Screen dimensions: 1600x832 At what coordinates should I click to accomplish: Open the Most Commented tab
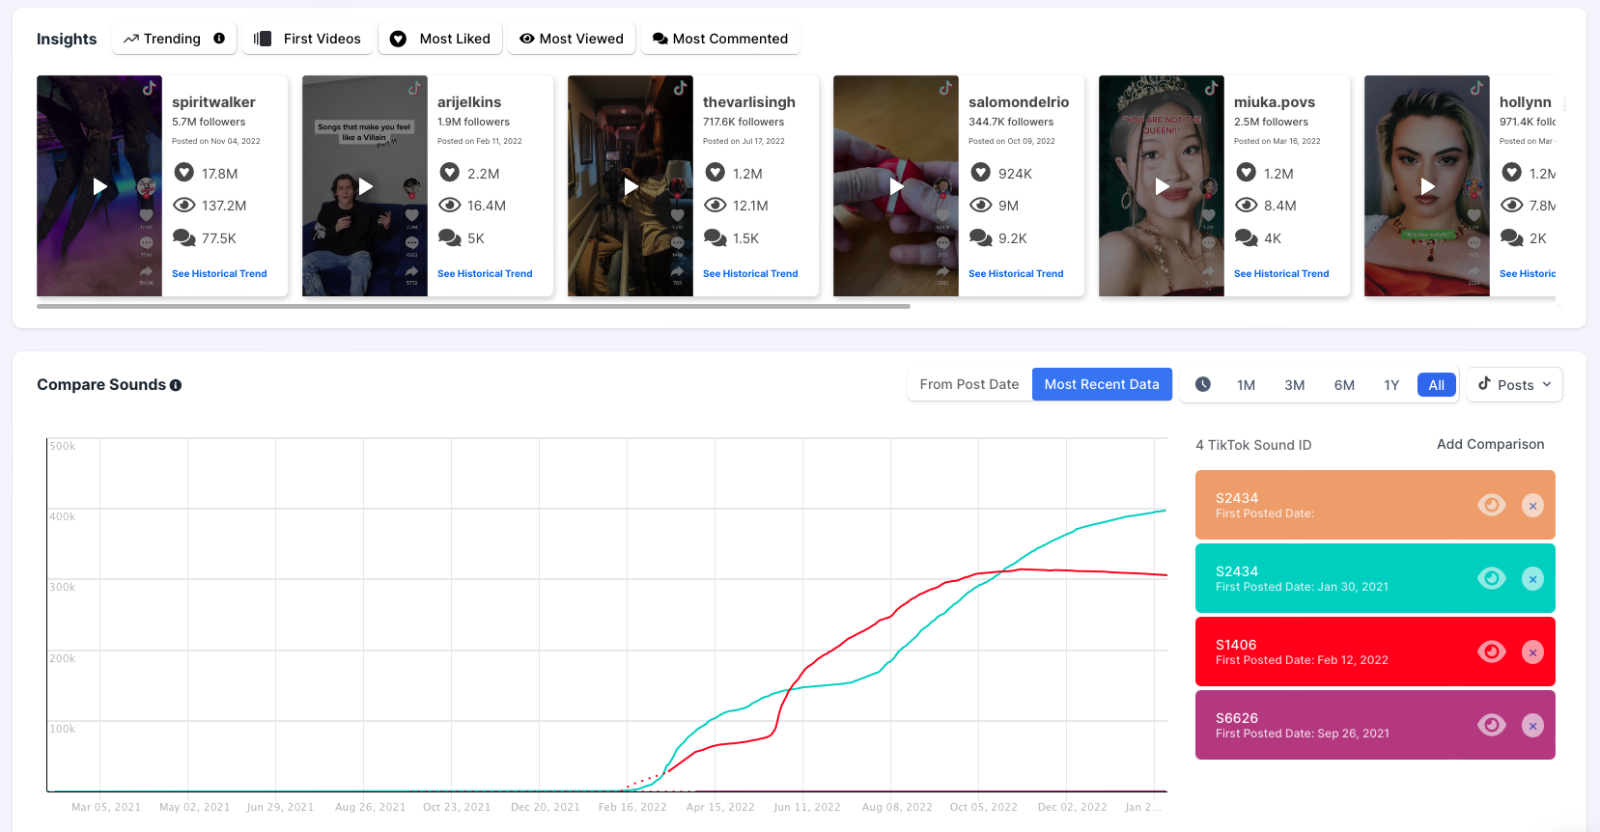tap(720, 39)
